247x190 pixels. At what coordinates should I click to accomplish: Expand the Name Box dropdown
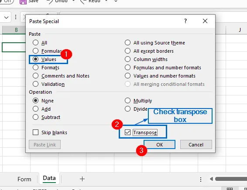(6, 17)
